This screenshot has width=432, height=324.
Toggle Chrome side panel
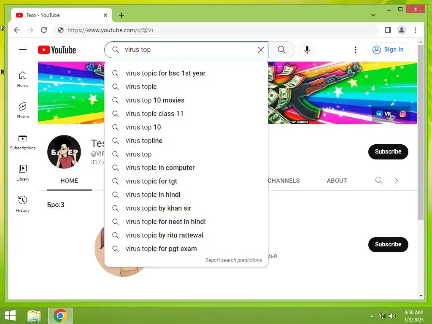388,30
